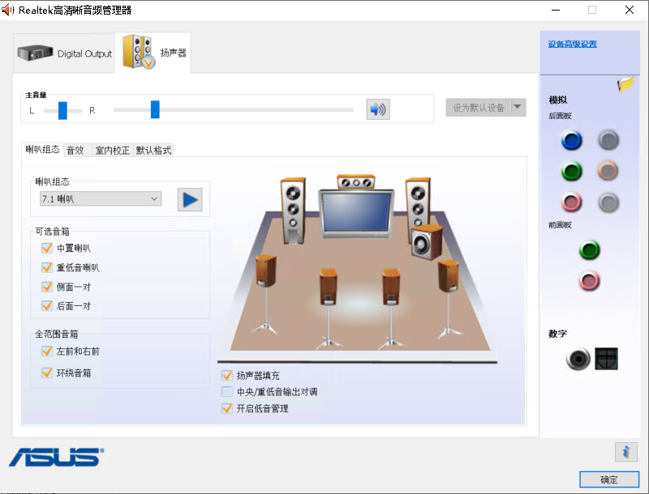Open the 7.1 喇叭 configuration dropdown
The image size is (649, 494).
[101, 199]
